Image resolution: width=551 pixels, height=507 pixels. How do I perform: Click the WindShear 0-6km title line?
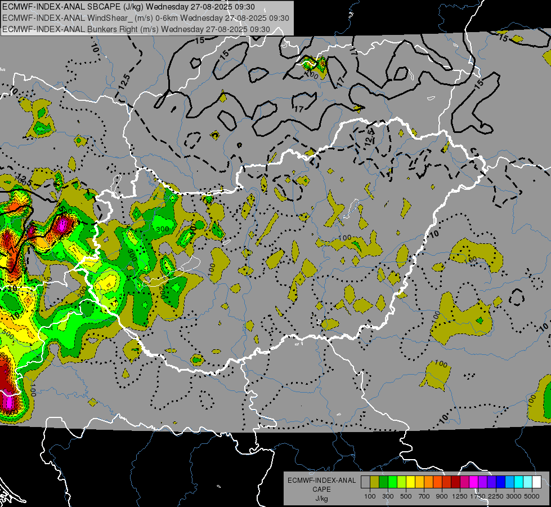(145, 18)
